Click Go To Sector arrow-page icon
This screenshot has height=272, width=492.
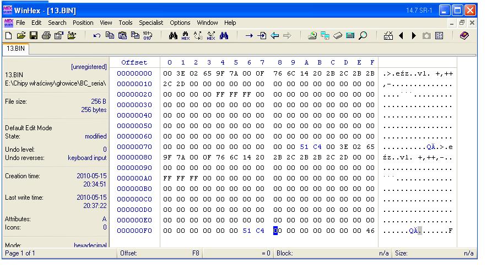[262, 35]
